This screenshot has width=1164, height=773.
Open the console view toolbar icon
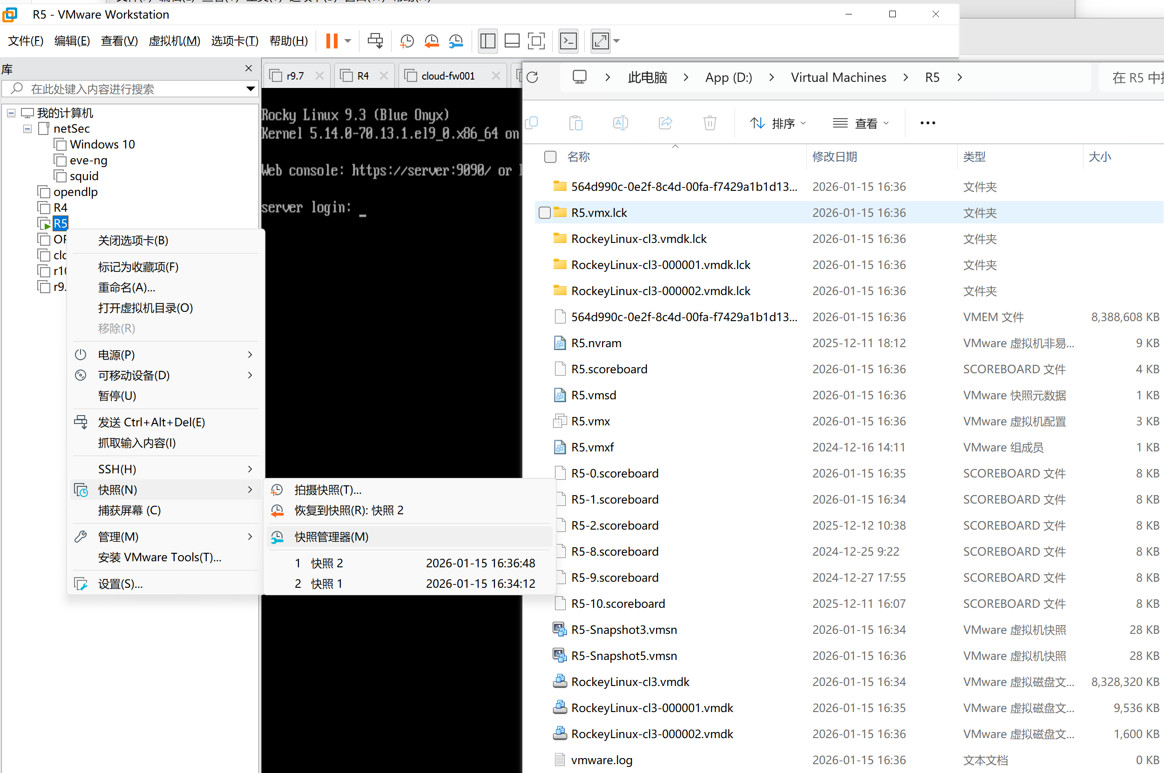coord(568,41)
